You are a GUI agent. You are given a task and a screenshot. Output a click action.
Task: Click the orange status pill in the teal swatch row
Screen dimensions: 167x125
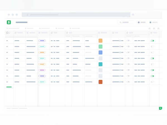(x=42, y=64)
